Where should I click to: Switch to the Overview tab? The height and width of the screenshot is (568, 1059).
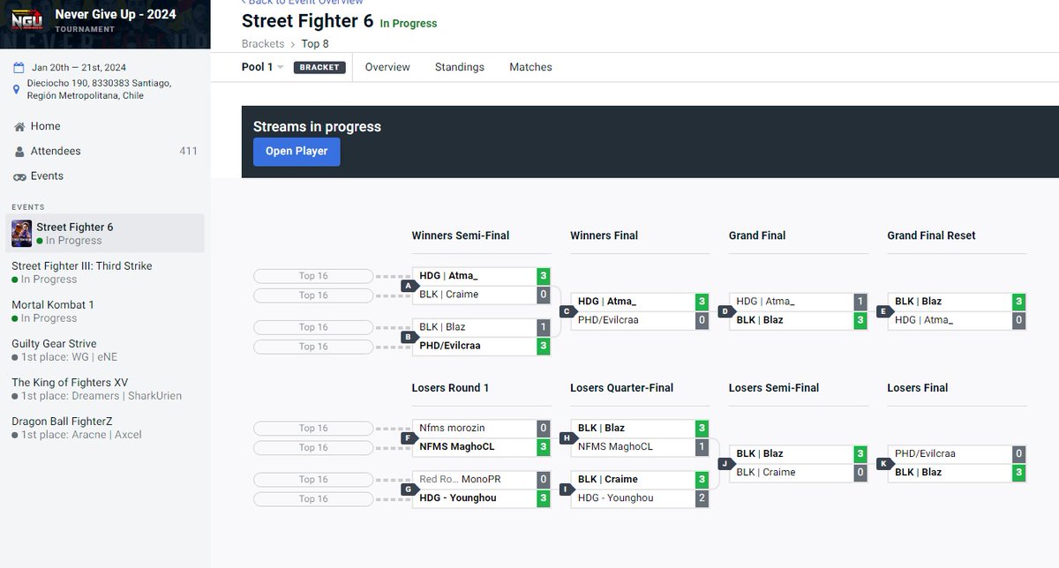point(387,67)
